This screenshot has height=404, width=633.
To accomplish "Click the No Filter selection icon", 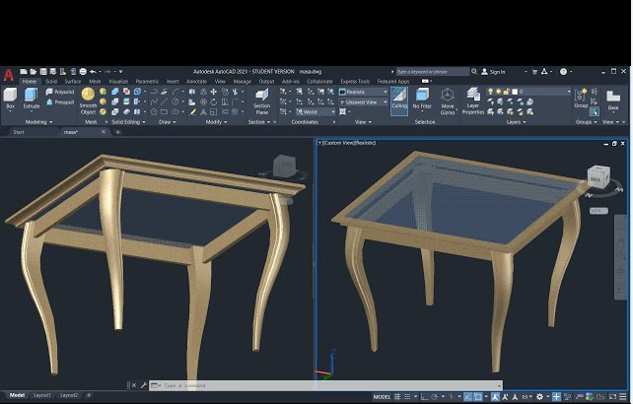I will point(422,99).
